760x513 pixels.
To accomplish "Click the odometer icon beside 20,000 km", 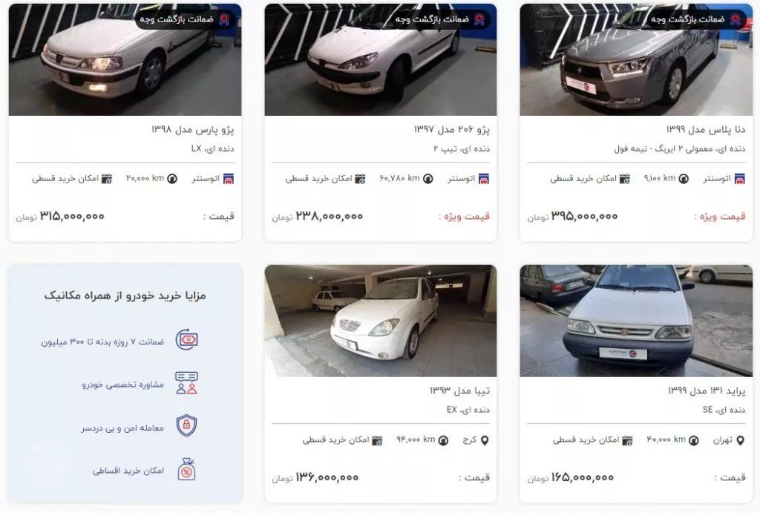I will (172, 179).
